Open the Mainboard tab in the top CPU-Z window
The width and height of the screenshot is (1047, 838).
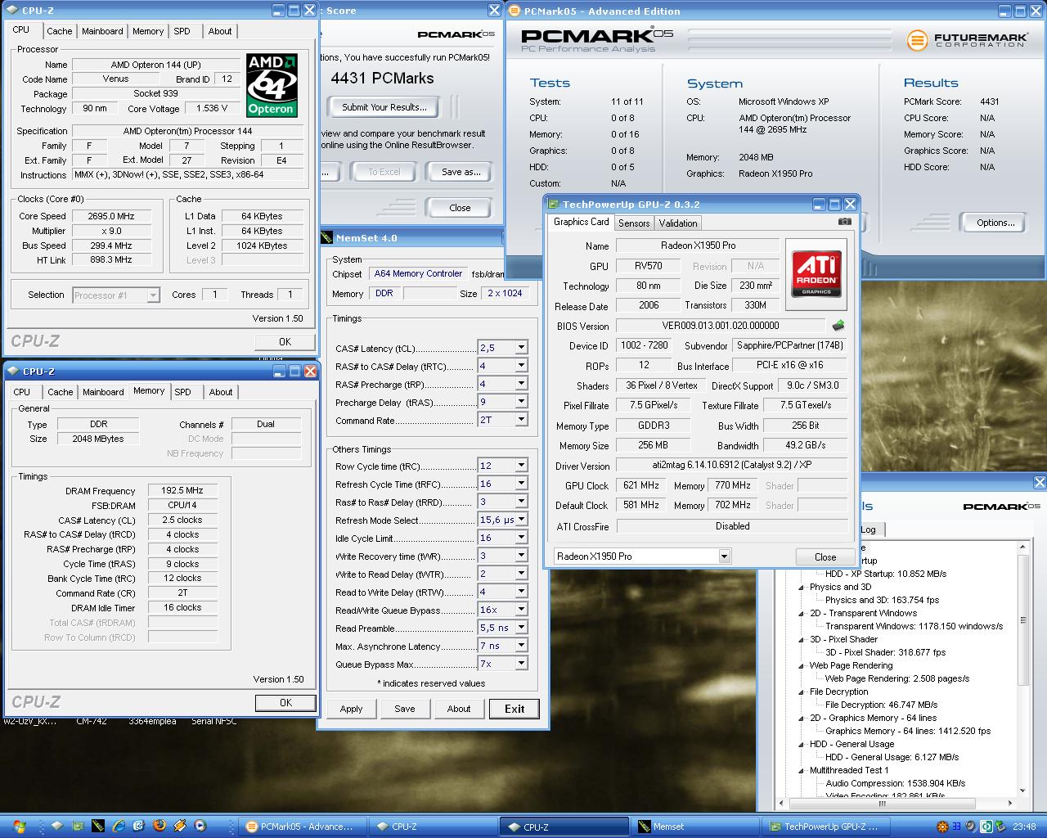point(102,31)
